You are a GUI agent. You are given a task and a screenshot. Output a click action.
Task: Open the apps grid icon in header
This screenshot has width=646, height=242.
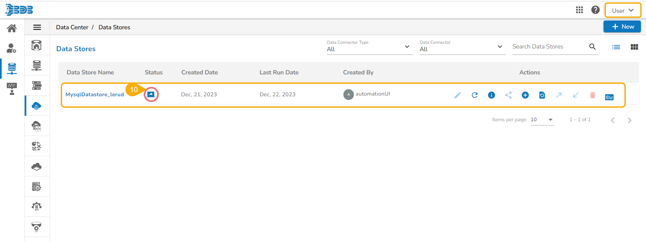pyautogui.click(x=580, y=10)
